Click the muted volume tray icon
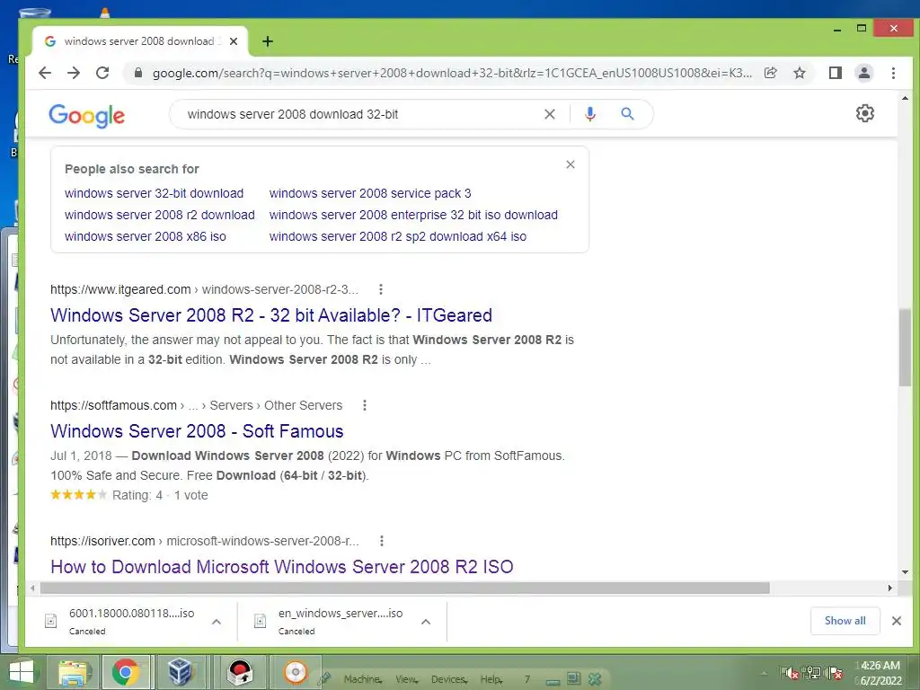The image size is (920, 690). 790,673
